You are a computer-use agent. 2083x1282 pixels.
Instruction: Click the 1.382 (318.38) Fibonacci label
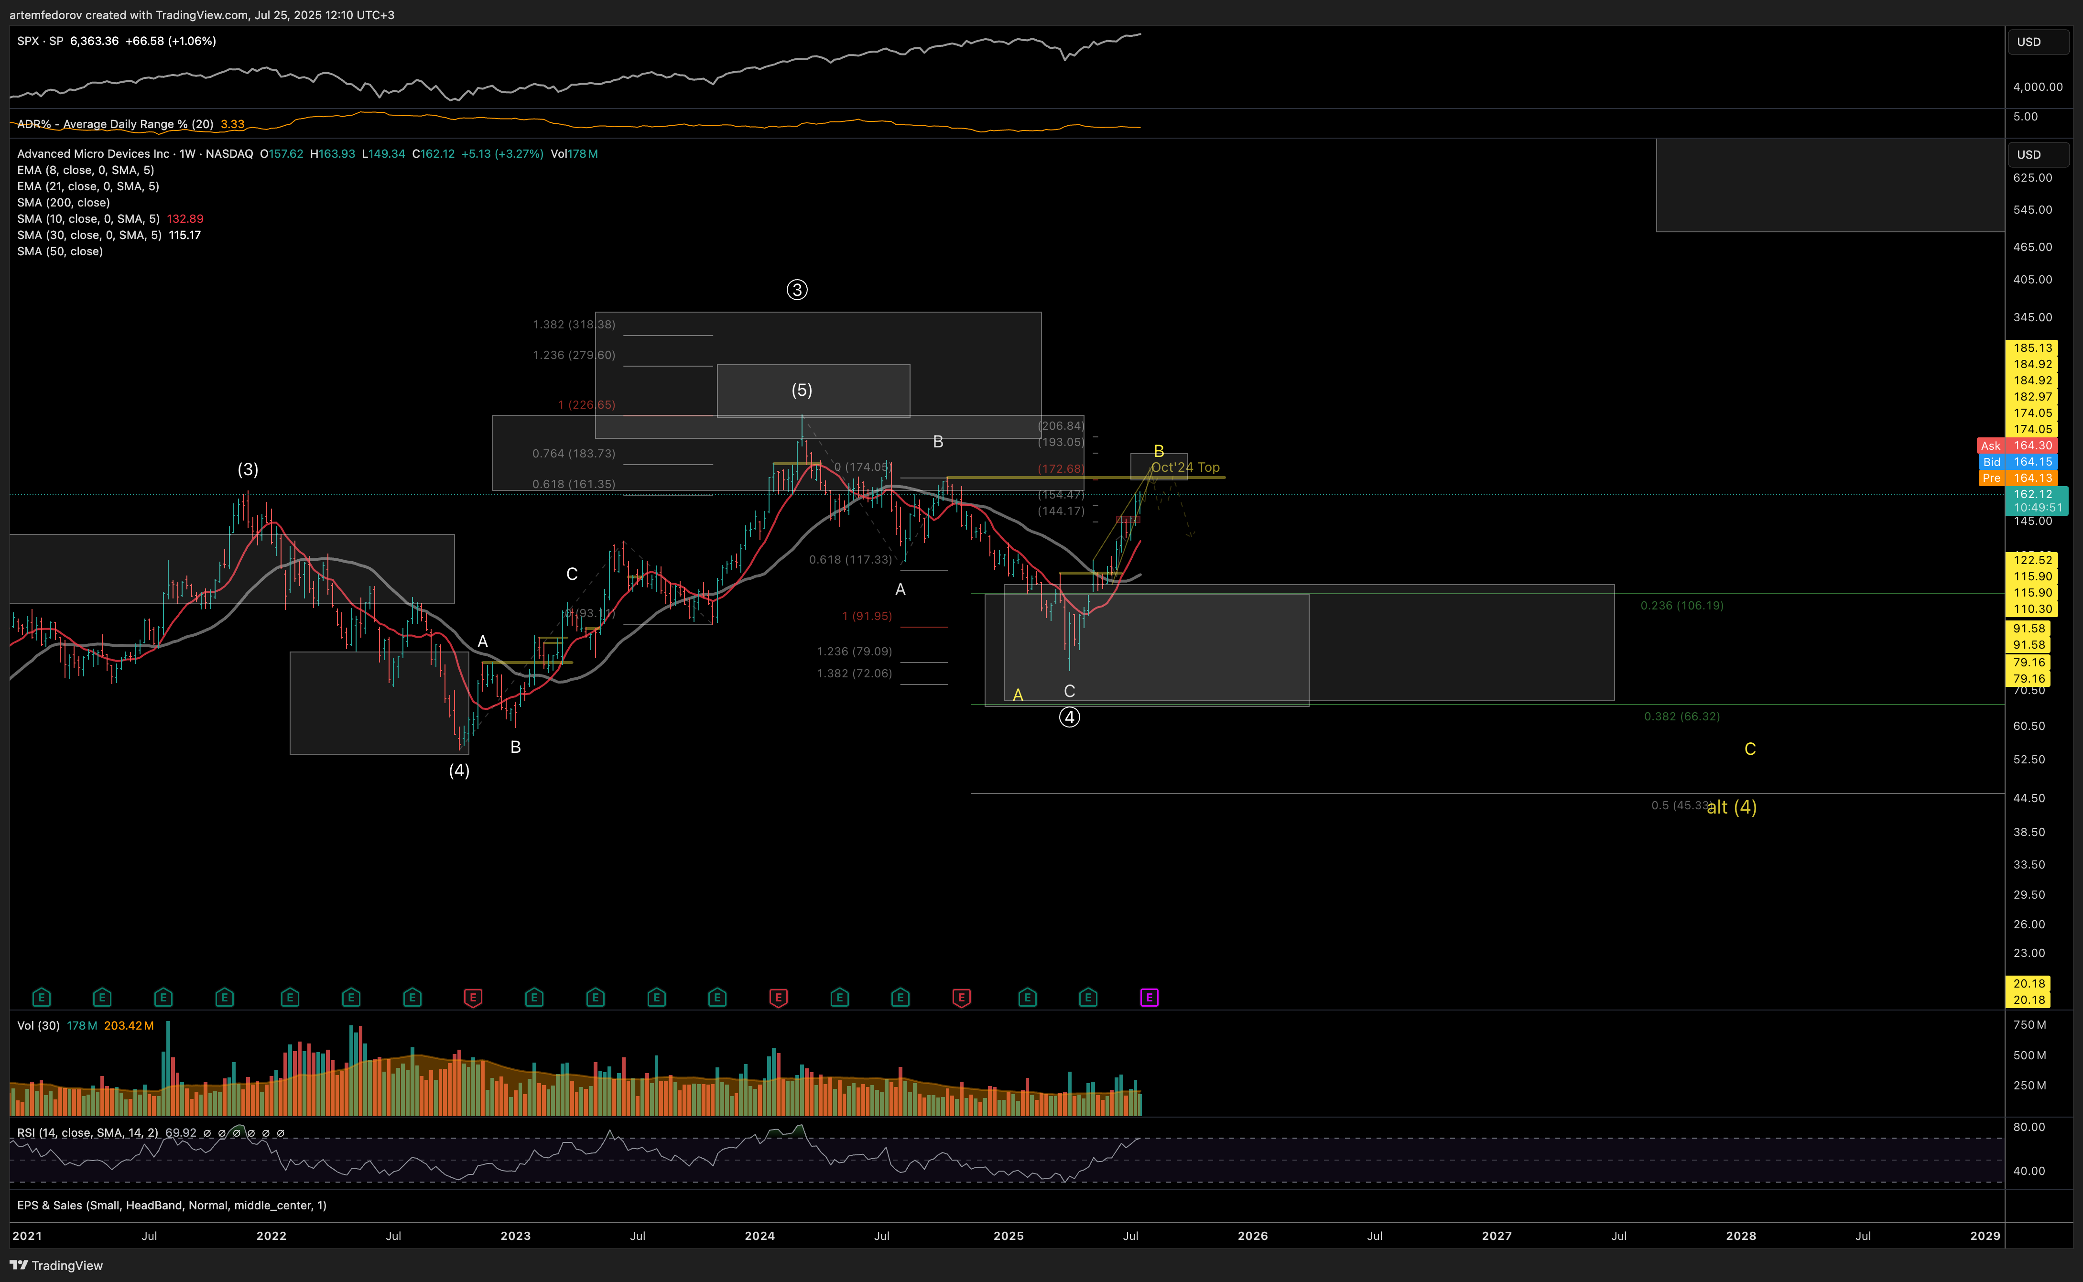pos(574,324)
